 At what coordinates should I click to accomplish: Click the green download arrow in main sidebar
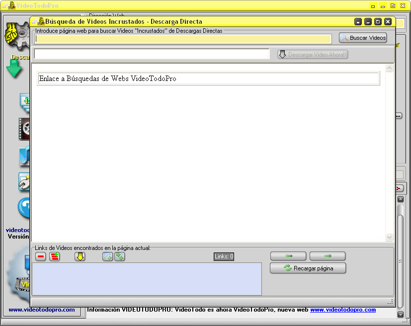tap(14, 68)
